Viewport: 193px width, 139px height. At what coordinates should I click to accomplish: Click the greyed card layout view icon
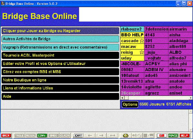148,135
